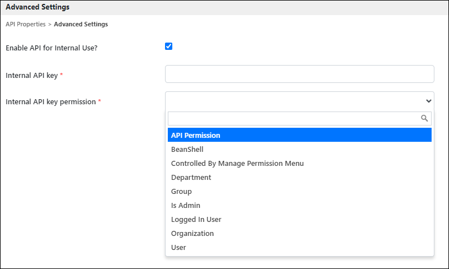The width and height of the screenshot is (449, 269).
Task: Click the dropdown chevron arrow icon
Action: pos(428,101)
